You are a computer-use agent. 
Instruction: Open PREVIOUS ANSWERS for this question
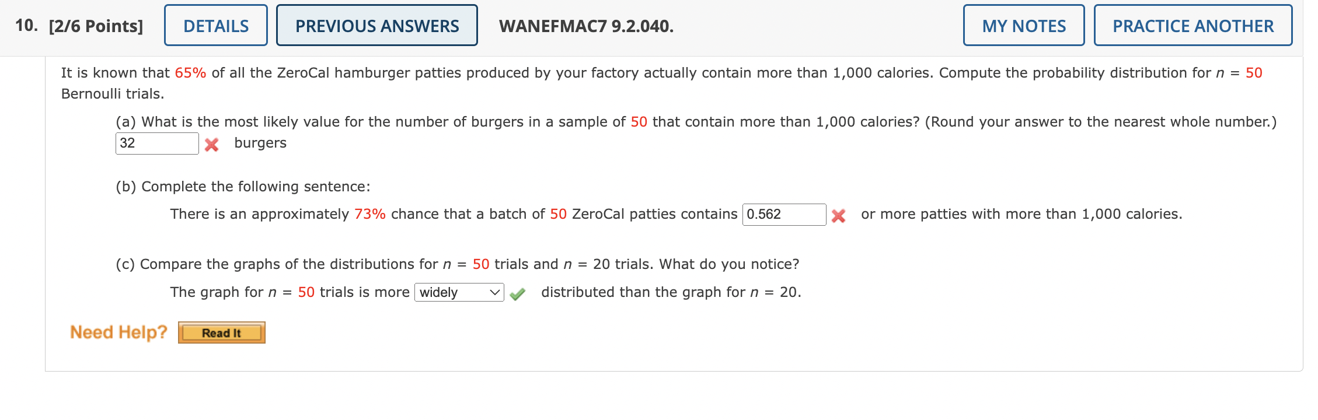(x=376, y=25)
